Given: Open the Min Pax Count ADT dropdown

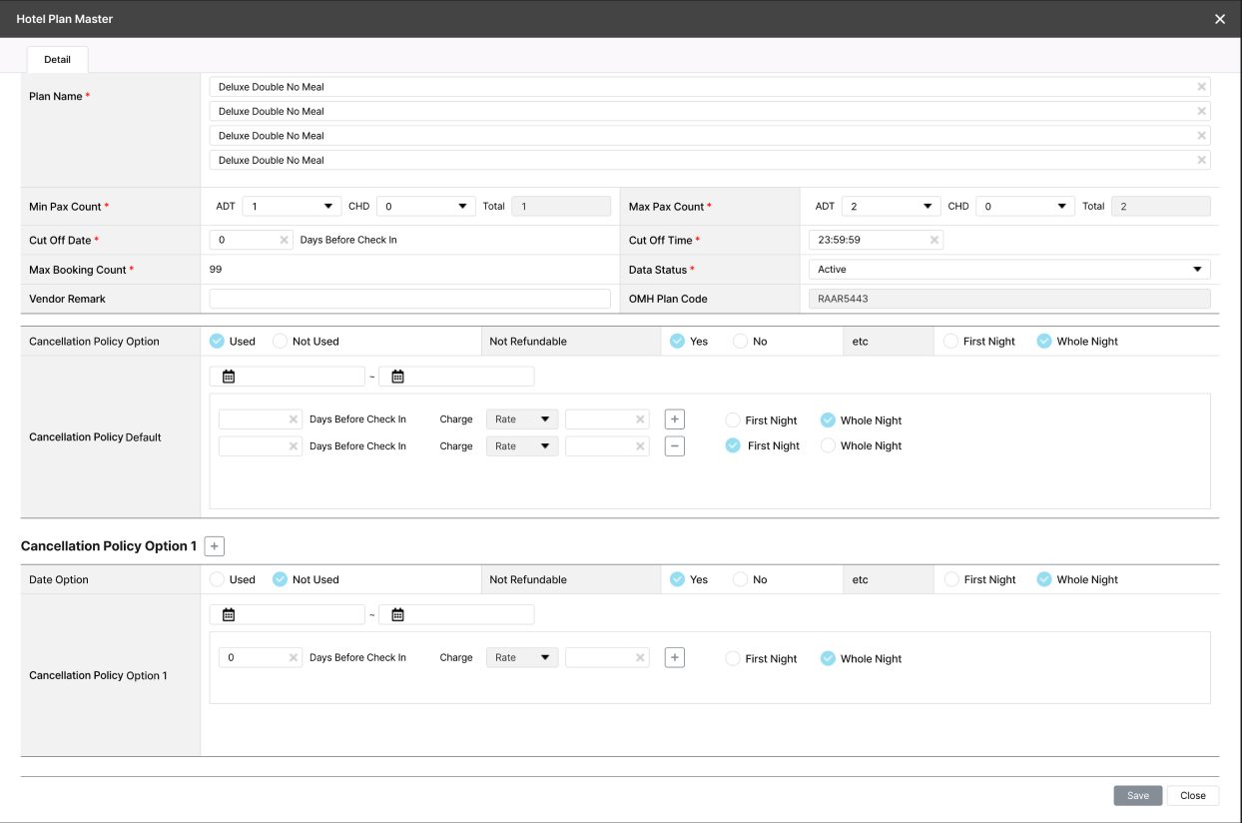Looking at the screenshot, I should 292,206.
